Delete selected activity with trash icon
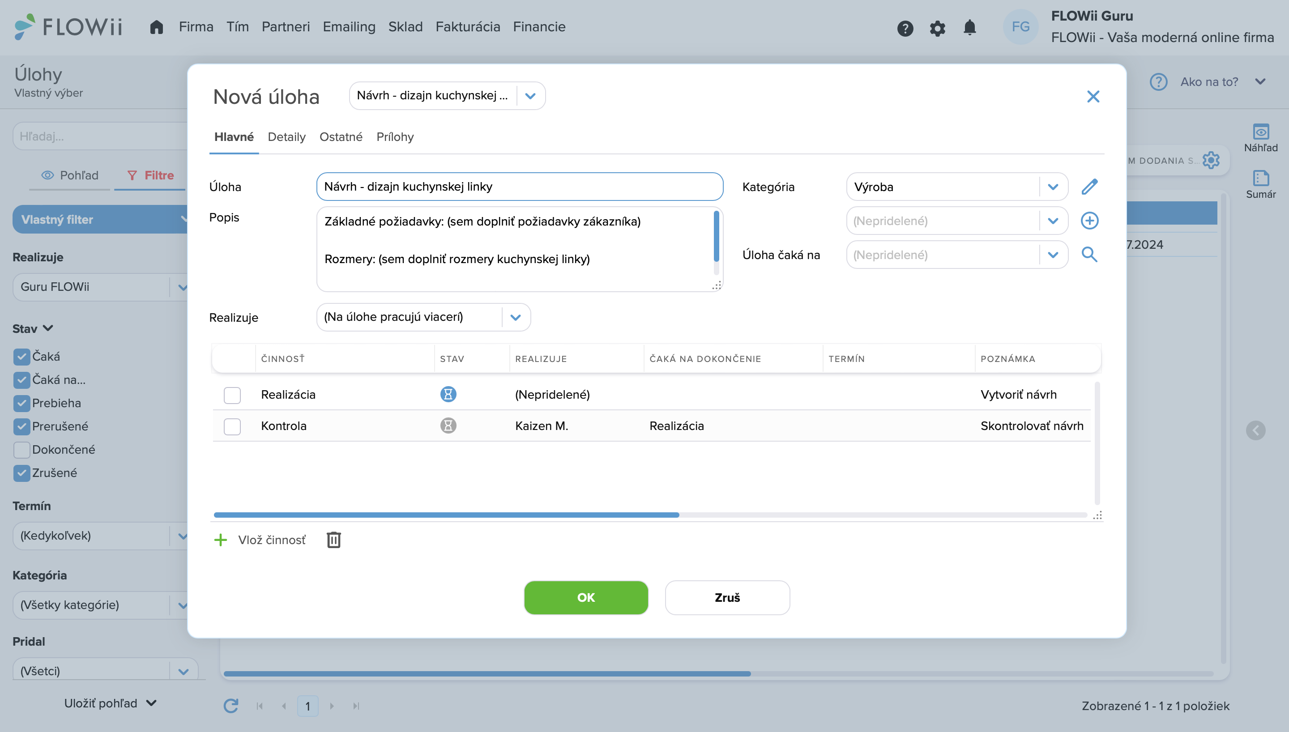1289x732 pixels. (x=334, y=540)
